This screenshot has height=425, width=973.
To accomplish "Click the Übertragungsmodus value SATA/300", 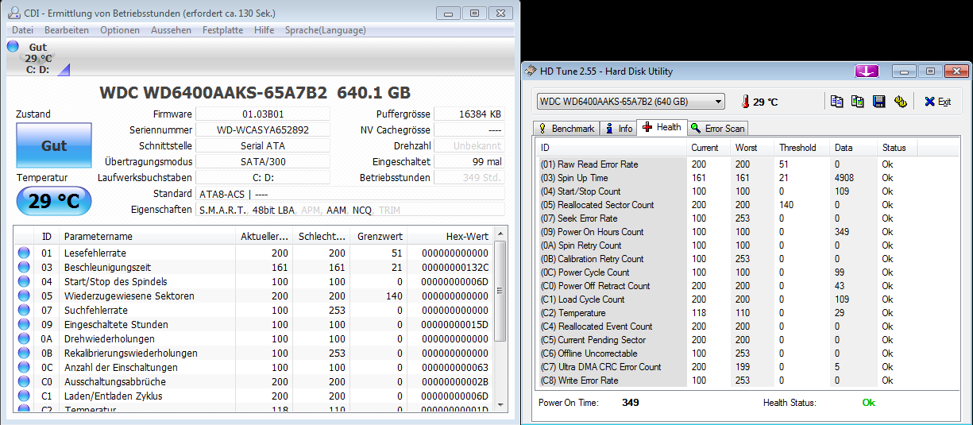I will click(x=263, y=162).
